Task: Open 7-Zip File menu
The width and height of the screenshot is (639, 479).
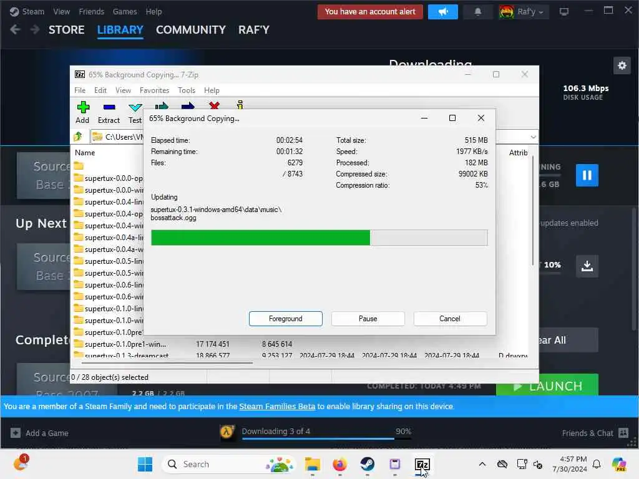Action: click(80, 90)
